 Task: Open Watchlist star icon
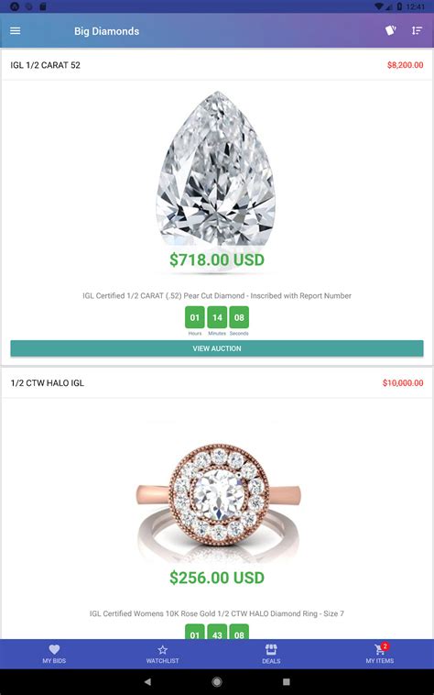point(162,650)
